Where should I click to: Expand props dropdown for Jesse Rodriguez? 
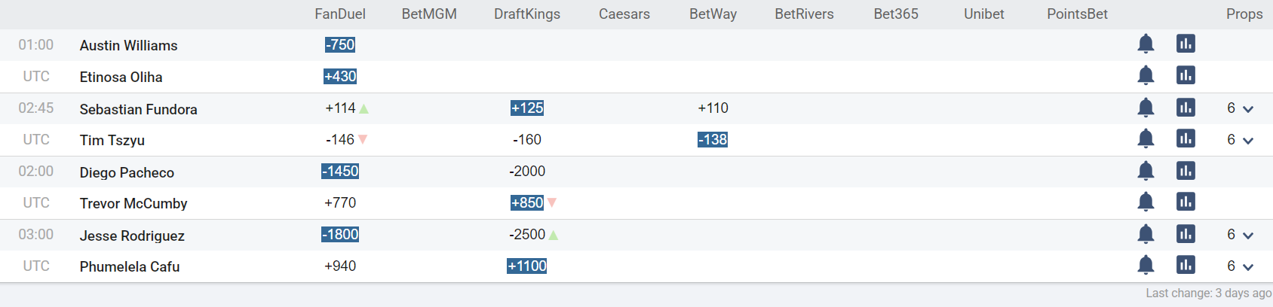(1240, 235)
